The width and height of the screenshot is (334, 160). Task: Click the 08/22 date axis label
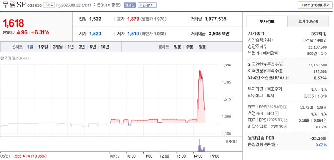pos(114,156)
